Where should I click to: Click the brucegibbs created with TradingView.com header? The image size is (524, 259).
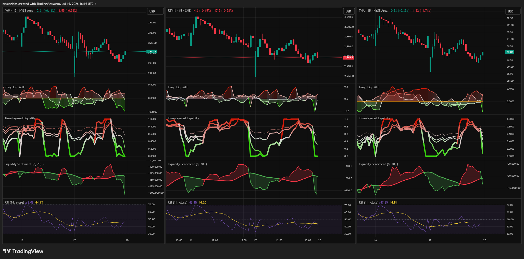(x=49, y=4)
